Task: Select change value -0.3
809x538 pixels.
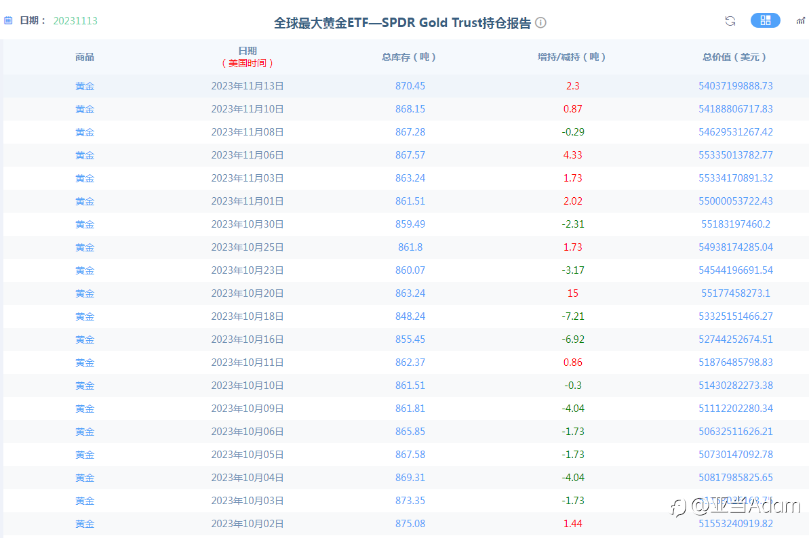Action: 573,386
